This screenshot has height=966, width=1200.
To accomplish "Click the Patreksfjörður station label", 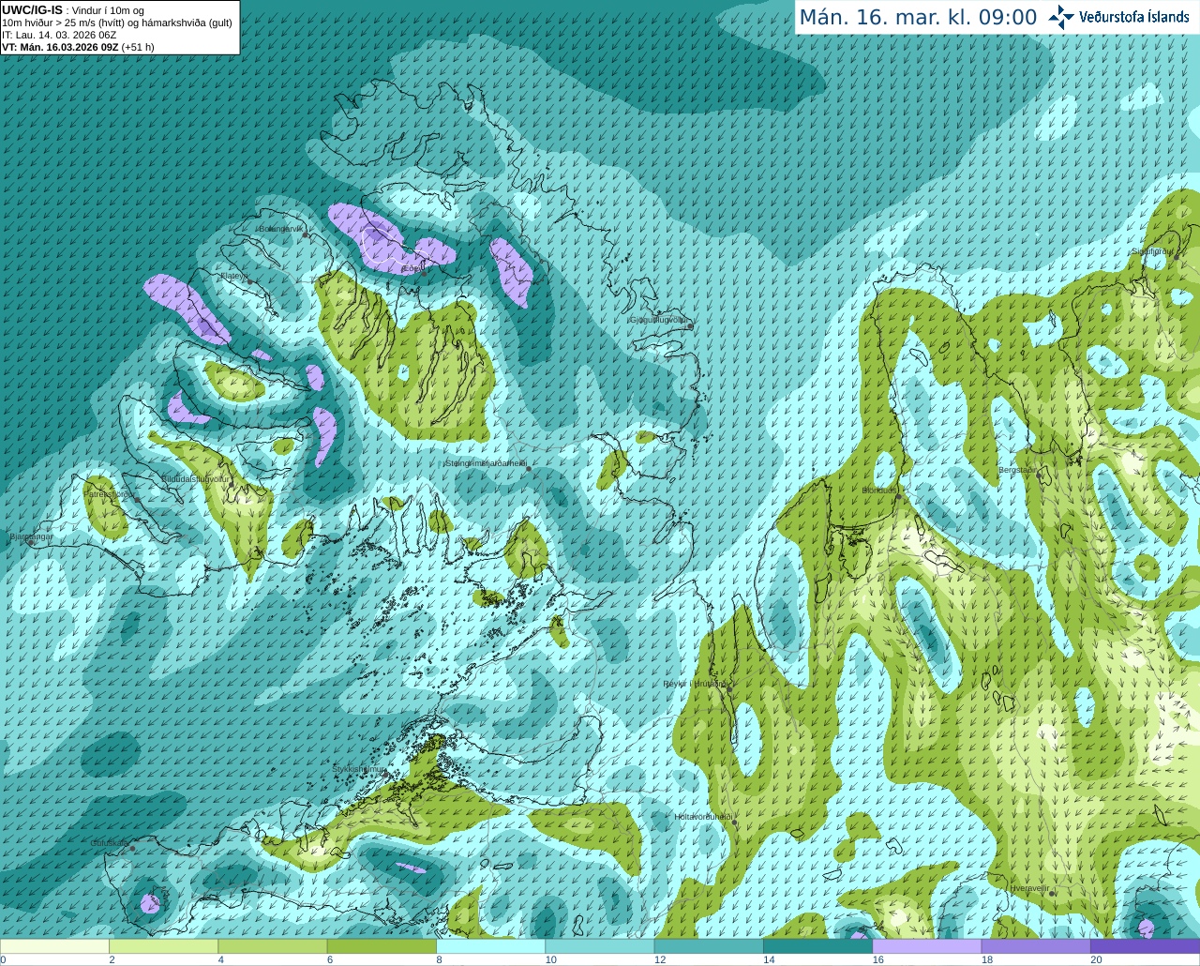I will point(109,493).
